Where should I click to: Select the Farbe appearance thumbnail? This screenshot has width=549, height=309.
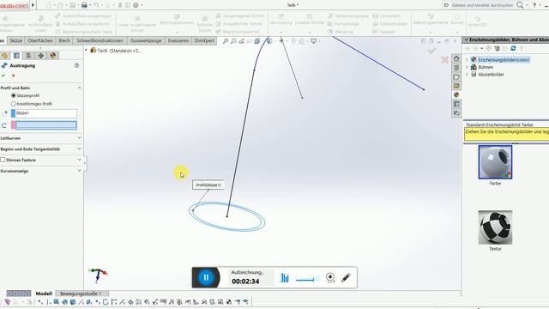(495, 162)
